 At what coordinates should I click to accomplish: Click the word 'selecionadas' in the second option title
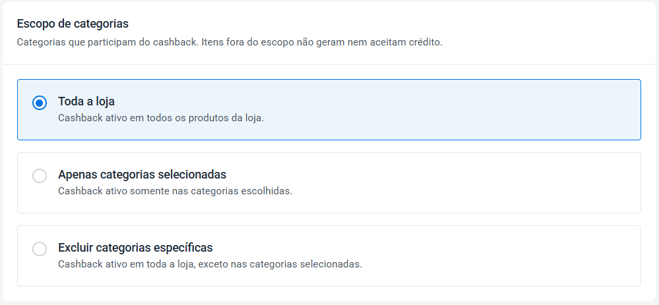(192, 175)
